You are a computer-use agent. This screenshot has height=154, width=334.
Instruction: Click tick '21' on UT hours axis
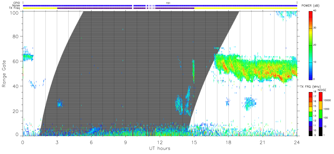(262, 142)
